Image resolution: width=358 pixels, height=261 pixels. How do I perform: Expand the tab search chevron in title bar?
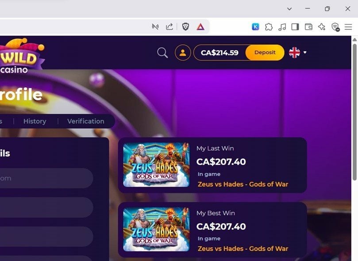(289, 9)
